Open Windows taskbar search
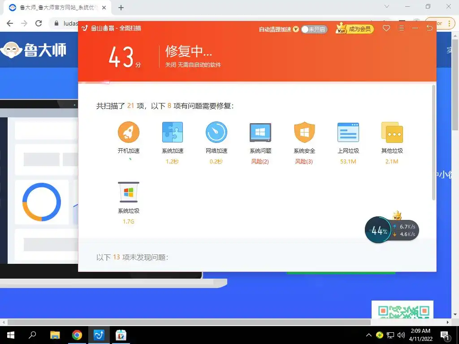The width and height of the screenshot is (459, 344). (32, 335)
